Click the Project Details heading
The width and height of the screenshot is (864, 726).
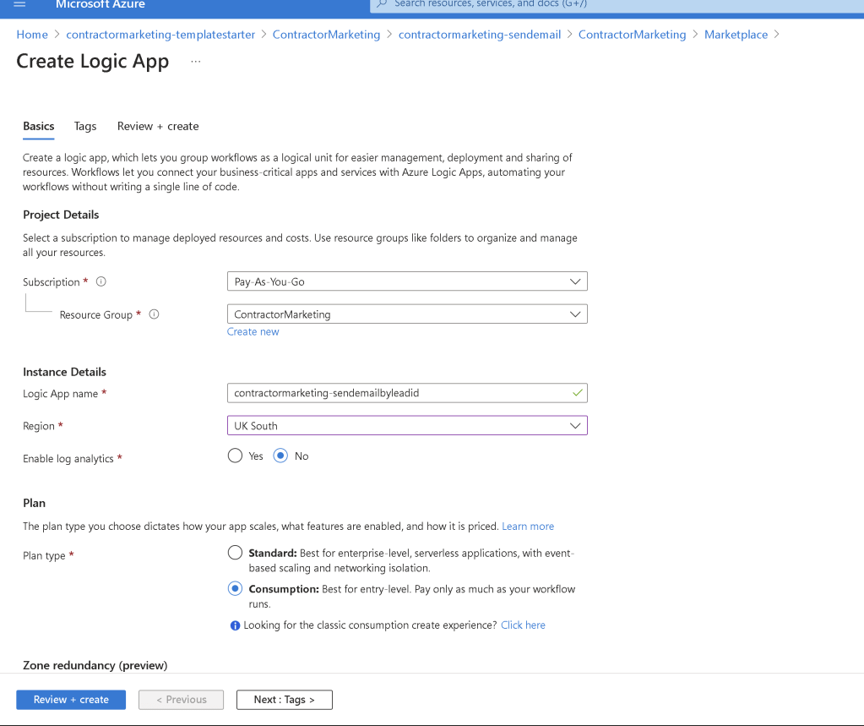click(x=61, y=215)
